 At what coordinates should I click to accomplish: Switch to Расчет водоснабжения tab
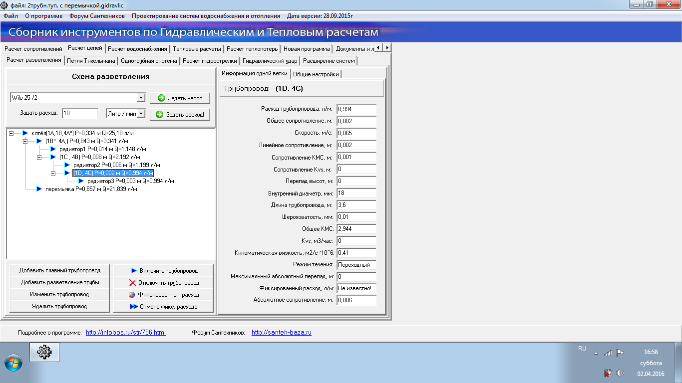137,49
